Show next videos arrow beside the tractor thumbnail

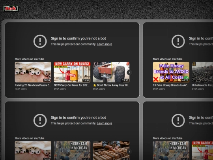pos(129,72)
